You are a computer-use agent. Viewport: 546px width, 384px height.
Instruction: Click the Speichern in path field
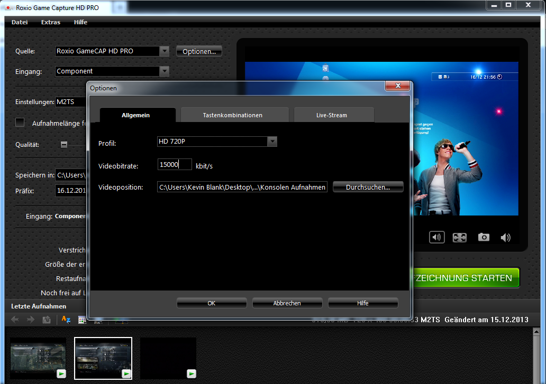point(71,175)
